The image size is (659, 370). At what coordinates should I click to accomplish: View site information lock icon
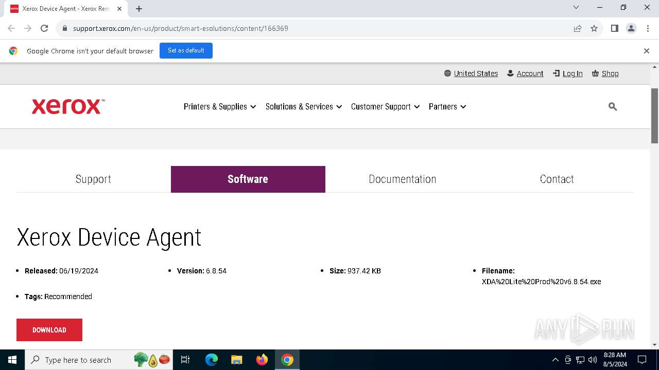click(65, 28)
